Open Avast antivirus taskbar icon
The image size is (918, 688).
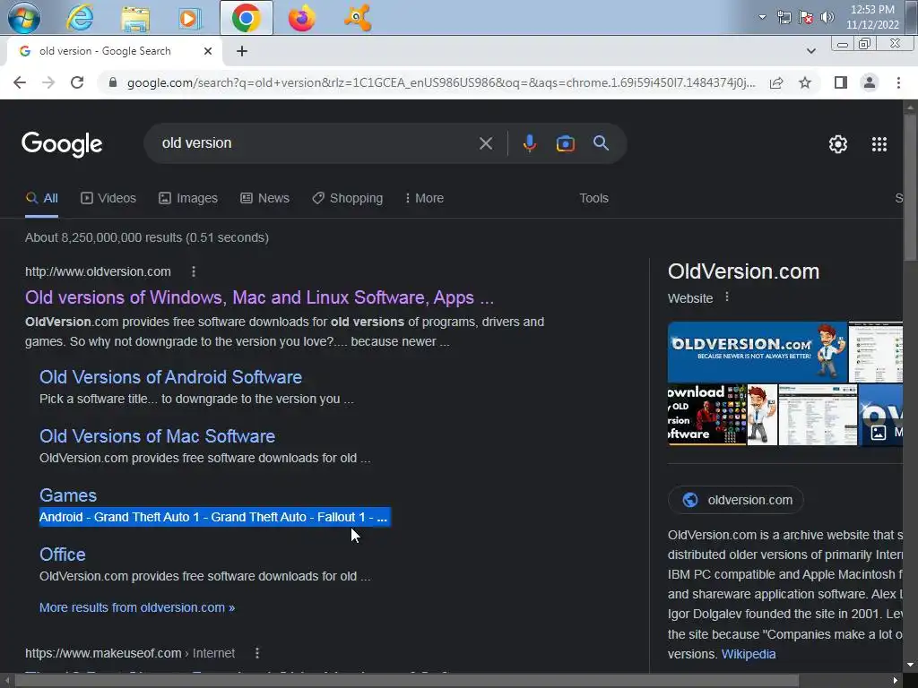point(357,18)
